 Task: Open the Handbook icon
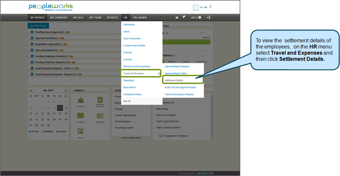(x=81, y=115)
